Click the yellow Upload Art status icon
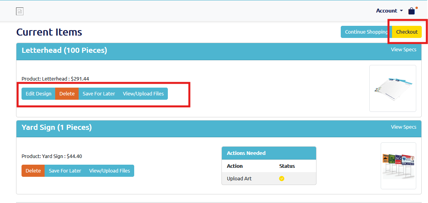This screenshot has width=428, height=203. tap(282, 179)
